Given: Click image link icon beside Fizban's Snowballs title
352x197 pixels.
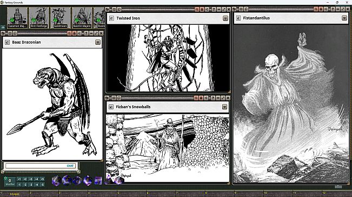Looking at the screenshot, I should click(111, 107).
